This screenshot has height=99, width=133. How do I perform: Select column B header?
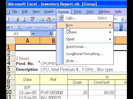coord(48,40)
